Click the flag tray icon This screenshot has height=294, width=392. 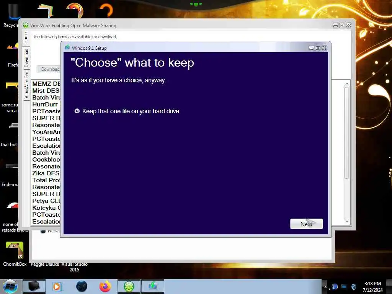click(x=335, y=287)
